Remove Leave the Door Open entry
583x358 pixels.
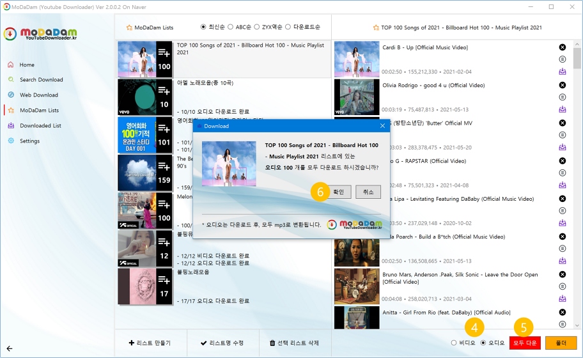[x=563, y=274]
